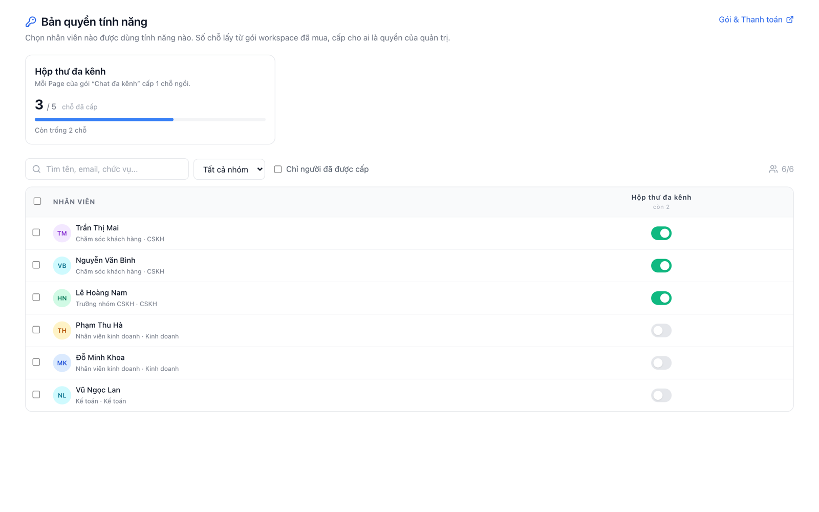Focus the Tìm tên, email, chức vụ search field
819x512 pixels.
(x=107, y=169)
